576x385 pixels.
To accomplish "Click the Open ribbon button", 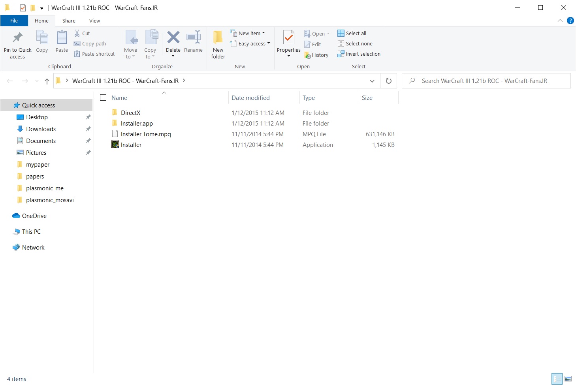I will coord(317,34).
